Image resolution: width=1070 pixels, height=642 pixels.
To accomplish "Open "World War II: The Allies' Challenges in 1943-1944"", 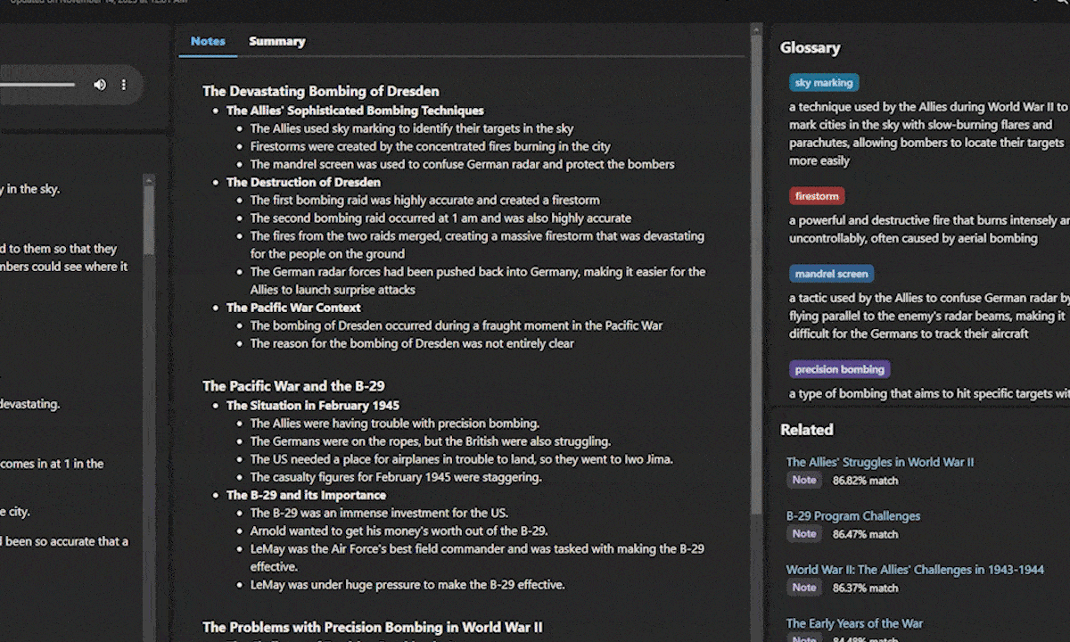I will click(x=915, y=569).
